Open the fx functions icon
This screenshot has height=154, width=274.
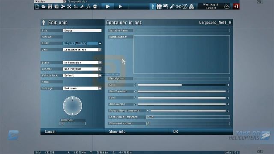[89, 7]
